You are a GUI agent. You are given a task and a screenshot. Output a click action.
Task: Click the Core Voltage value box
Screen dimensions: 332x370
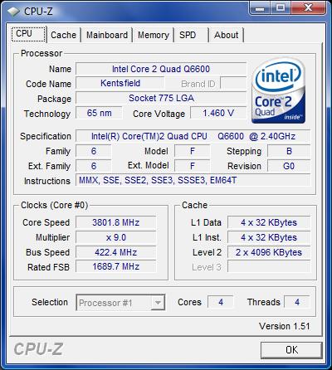tap(218, 113)
